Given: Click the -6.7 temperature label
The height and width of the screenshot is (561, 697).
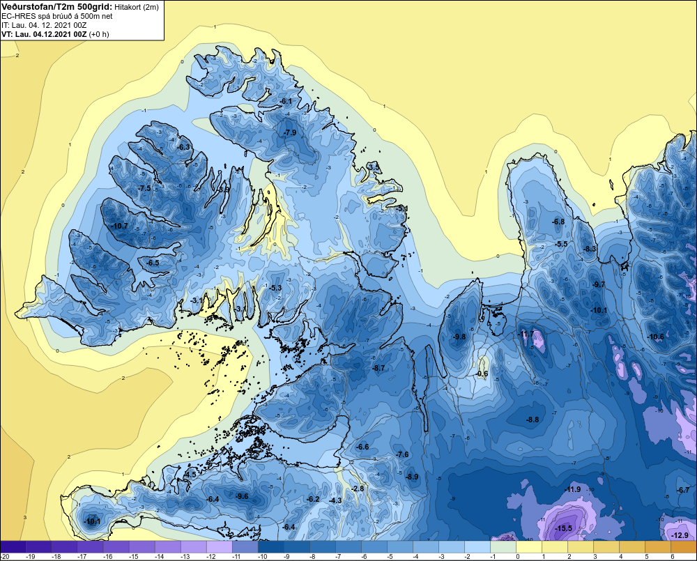Looking at the screenshot, I should click(683, 490).
